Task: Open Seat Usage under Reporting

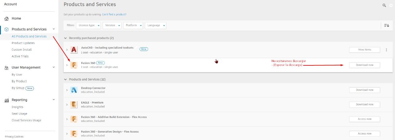Action: coord(19,114)
